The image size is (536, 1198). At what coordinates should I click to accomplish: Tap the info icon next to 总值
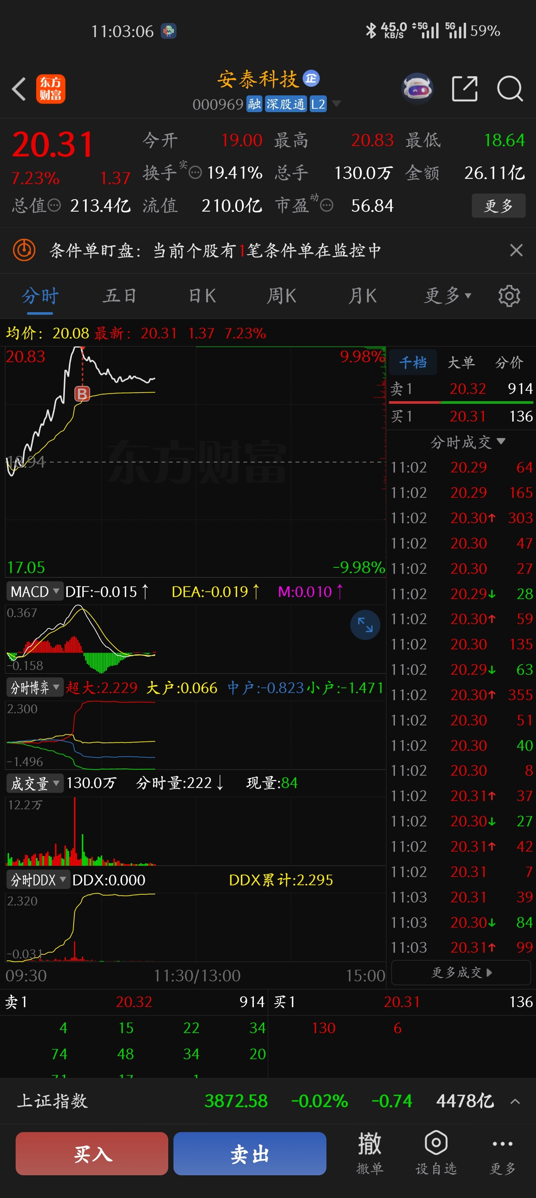(54, 205)
